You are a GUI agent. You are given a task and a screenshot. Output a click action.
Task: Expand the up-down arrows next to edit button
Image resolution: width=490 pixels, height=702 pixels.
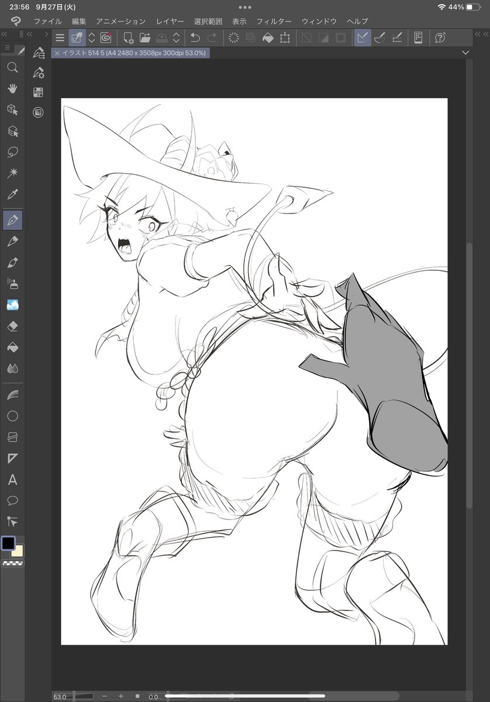[91, 38]
